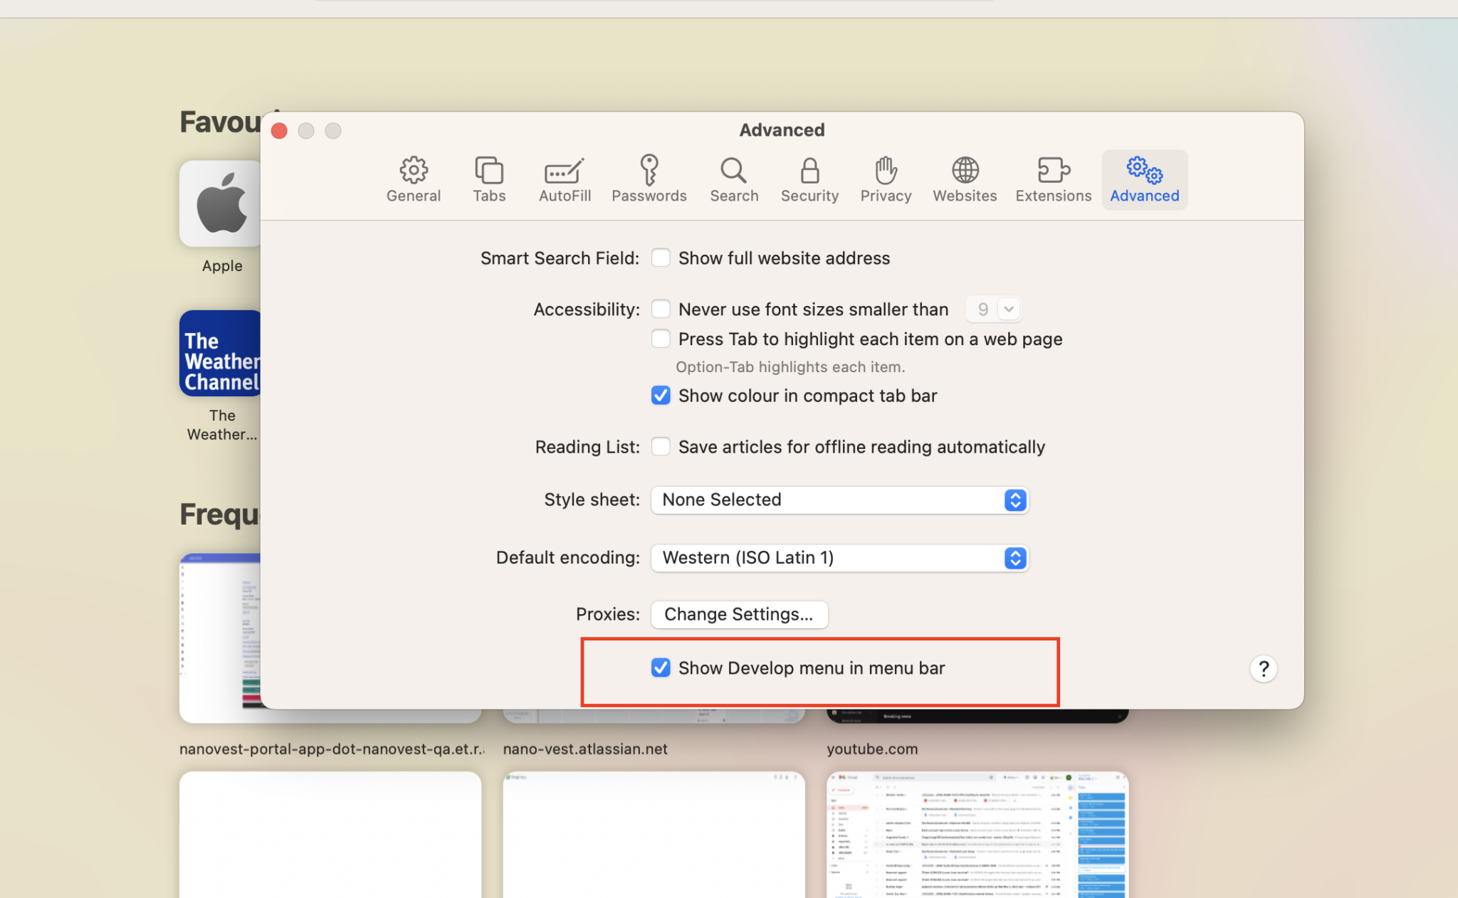1458x898 pixels.
Task: Enable Show full website address
Action: tap(661, 258)
